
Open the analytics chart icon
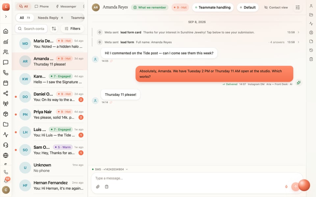(6, 42)
